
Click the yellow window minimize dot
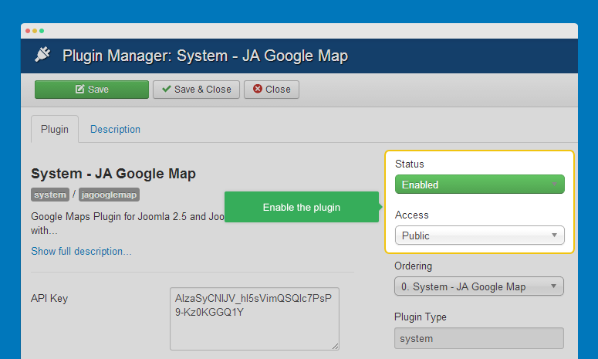(35, 31)
